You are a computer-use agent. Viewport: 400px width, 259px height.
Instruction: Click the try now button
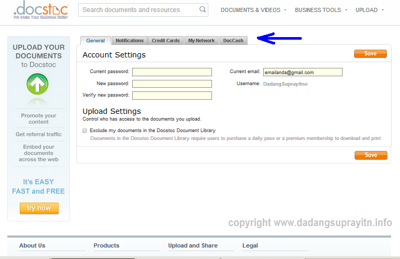39,208
